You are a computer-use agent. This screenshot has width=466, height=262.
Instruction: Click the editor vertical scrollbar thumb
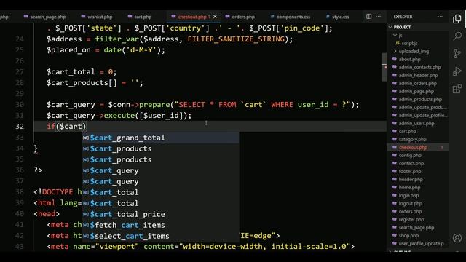click(384, 67)
